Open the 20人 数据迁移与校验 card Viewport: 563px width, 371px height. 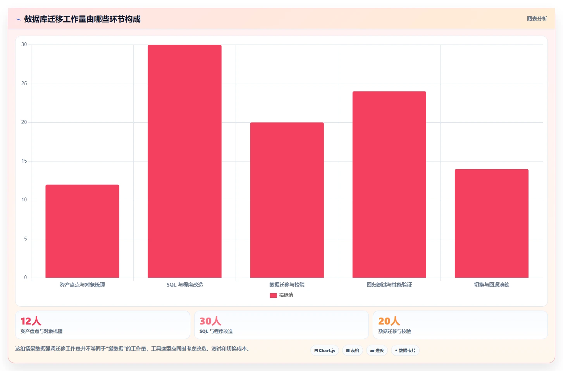pyautogui.click(x=460, y=325)
